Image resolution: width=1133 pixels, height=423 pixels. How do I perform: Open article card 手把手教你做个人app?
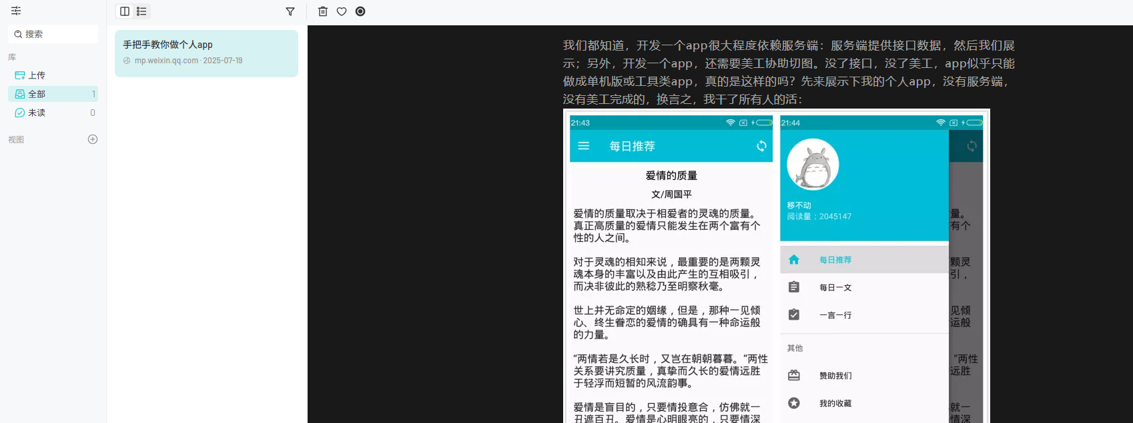pos(206,53)
